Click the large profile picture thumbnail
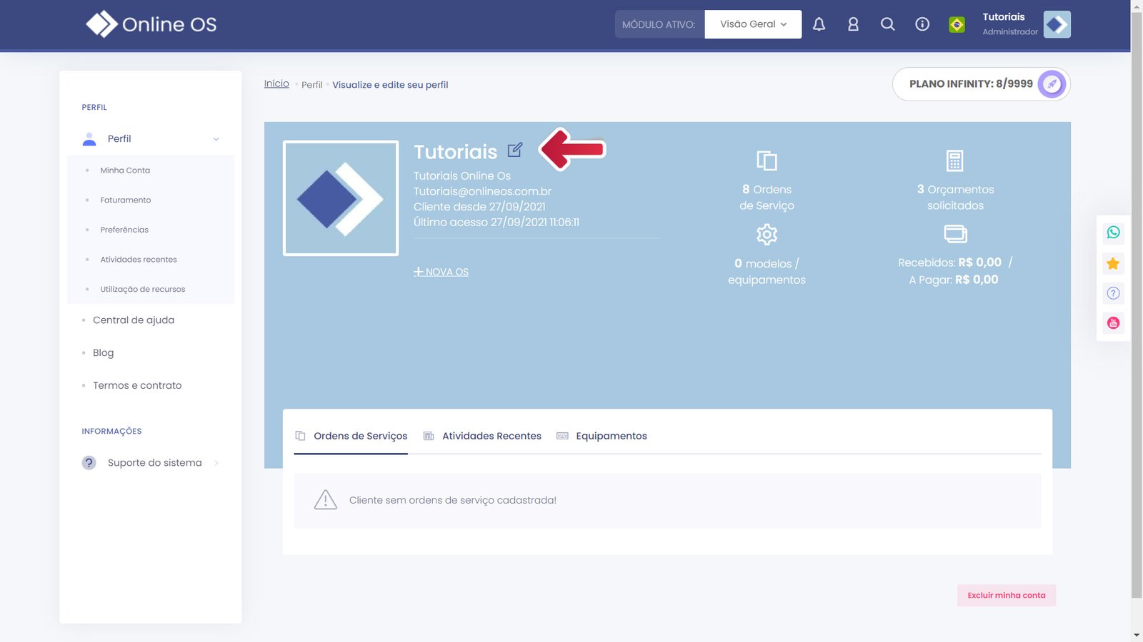This screenshot has height=642, width=1143. click(x=341, y=198)
